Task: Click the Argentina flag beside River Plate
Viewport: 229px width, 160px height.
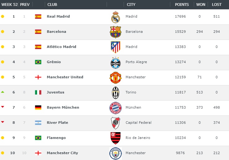Action: 38,123
